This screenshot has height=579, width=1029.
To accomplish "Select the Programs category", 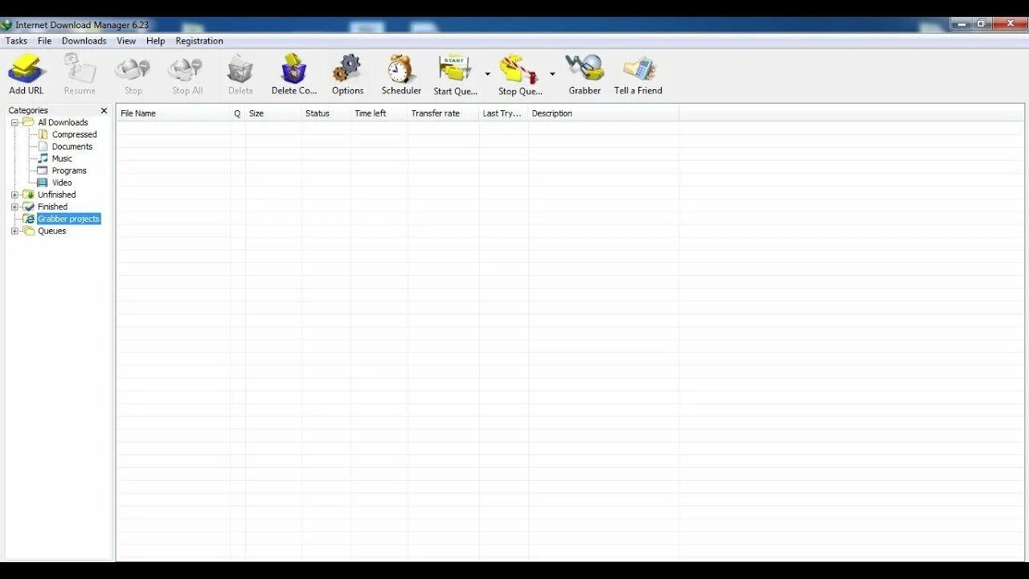I will 69,170.
